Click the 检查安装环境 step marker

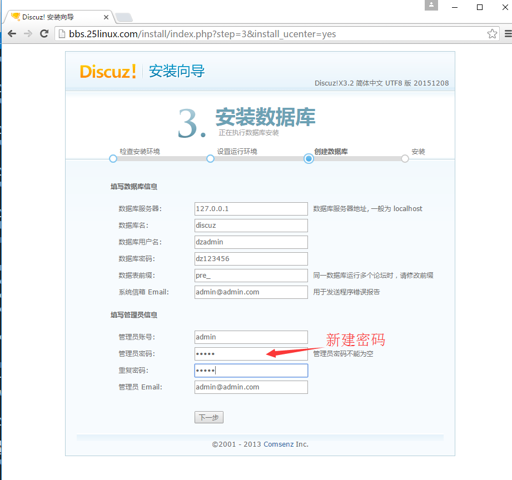pos(113,159)
